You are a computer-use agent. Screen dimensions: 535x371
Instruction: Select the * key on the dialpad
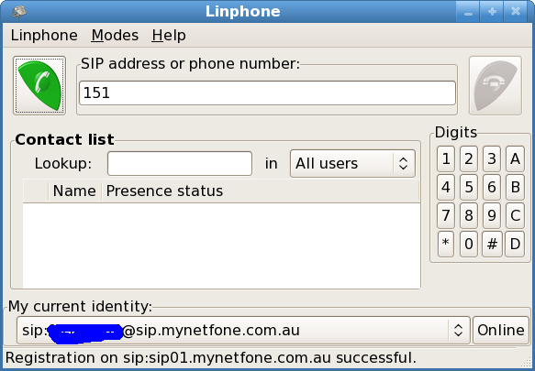point(446,244)
